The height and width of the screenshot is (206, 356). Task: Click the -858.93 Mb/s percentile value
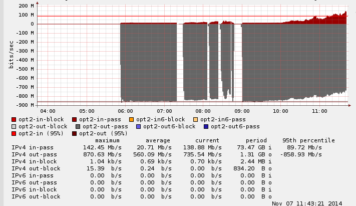click(301, 154)
